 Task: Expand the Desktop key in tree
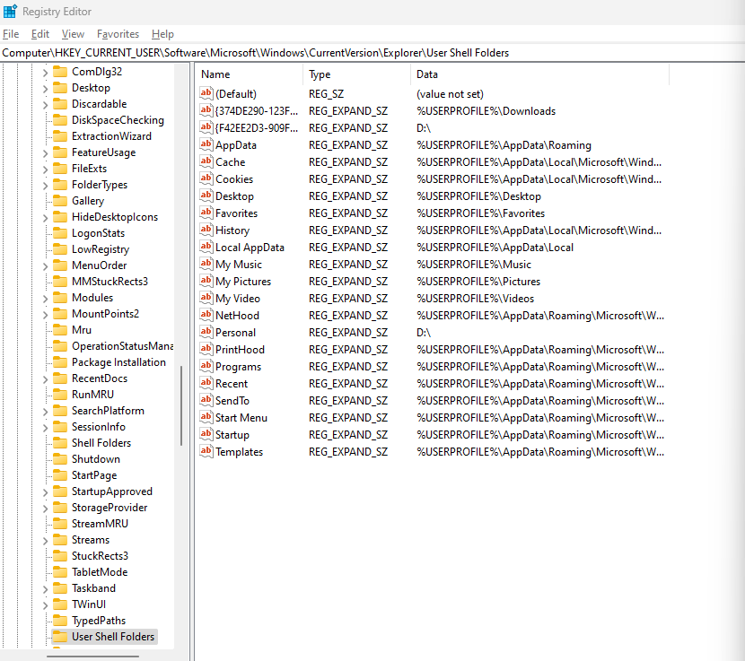point(45,89)
